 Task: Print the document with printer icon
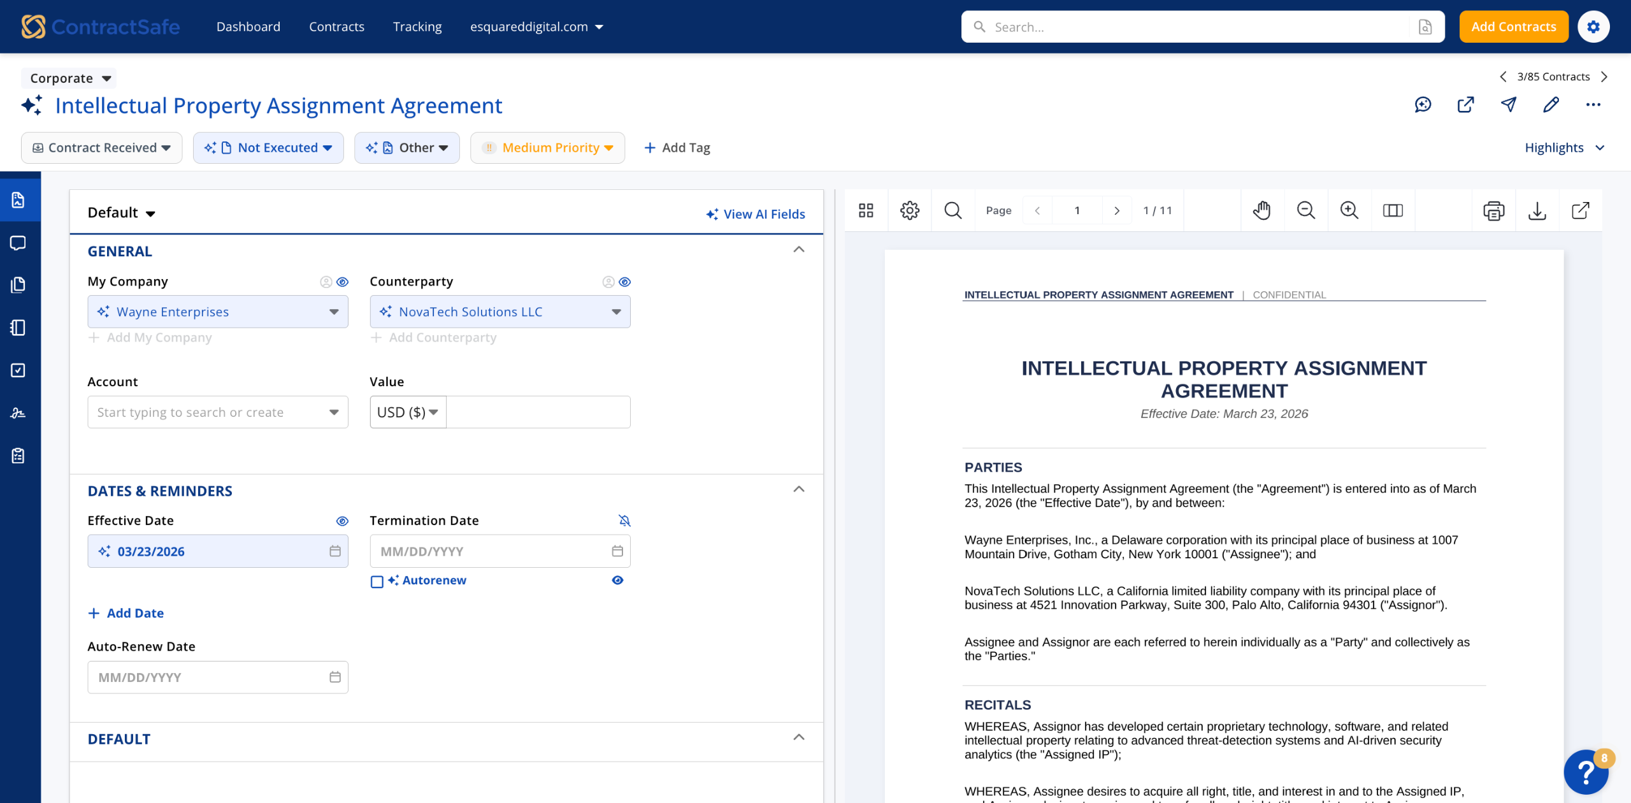(1493, 210)
